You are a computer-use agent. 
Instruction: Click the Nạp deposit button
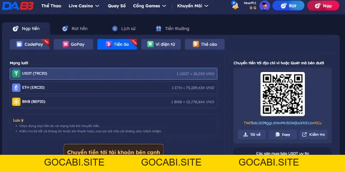tap(323, 6)
